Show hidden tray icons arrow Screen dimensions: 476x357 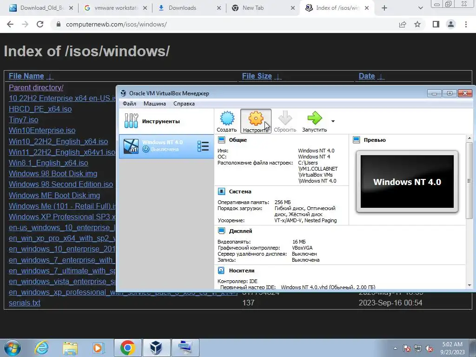395,349
